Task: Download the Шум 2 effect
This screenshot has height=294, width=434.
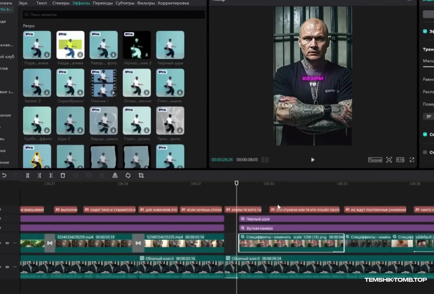Action: click(80, 130)
